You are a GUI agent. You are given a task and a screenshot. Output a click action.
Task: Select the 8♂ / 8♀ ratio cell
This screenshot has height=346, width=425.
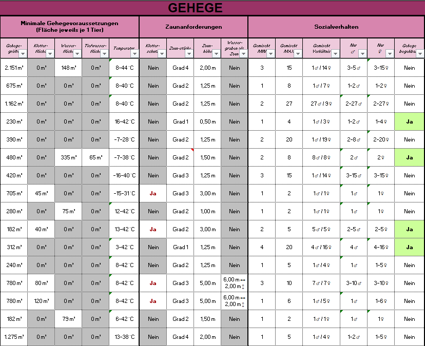pos(321,157)
